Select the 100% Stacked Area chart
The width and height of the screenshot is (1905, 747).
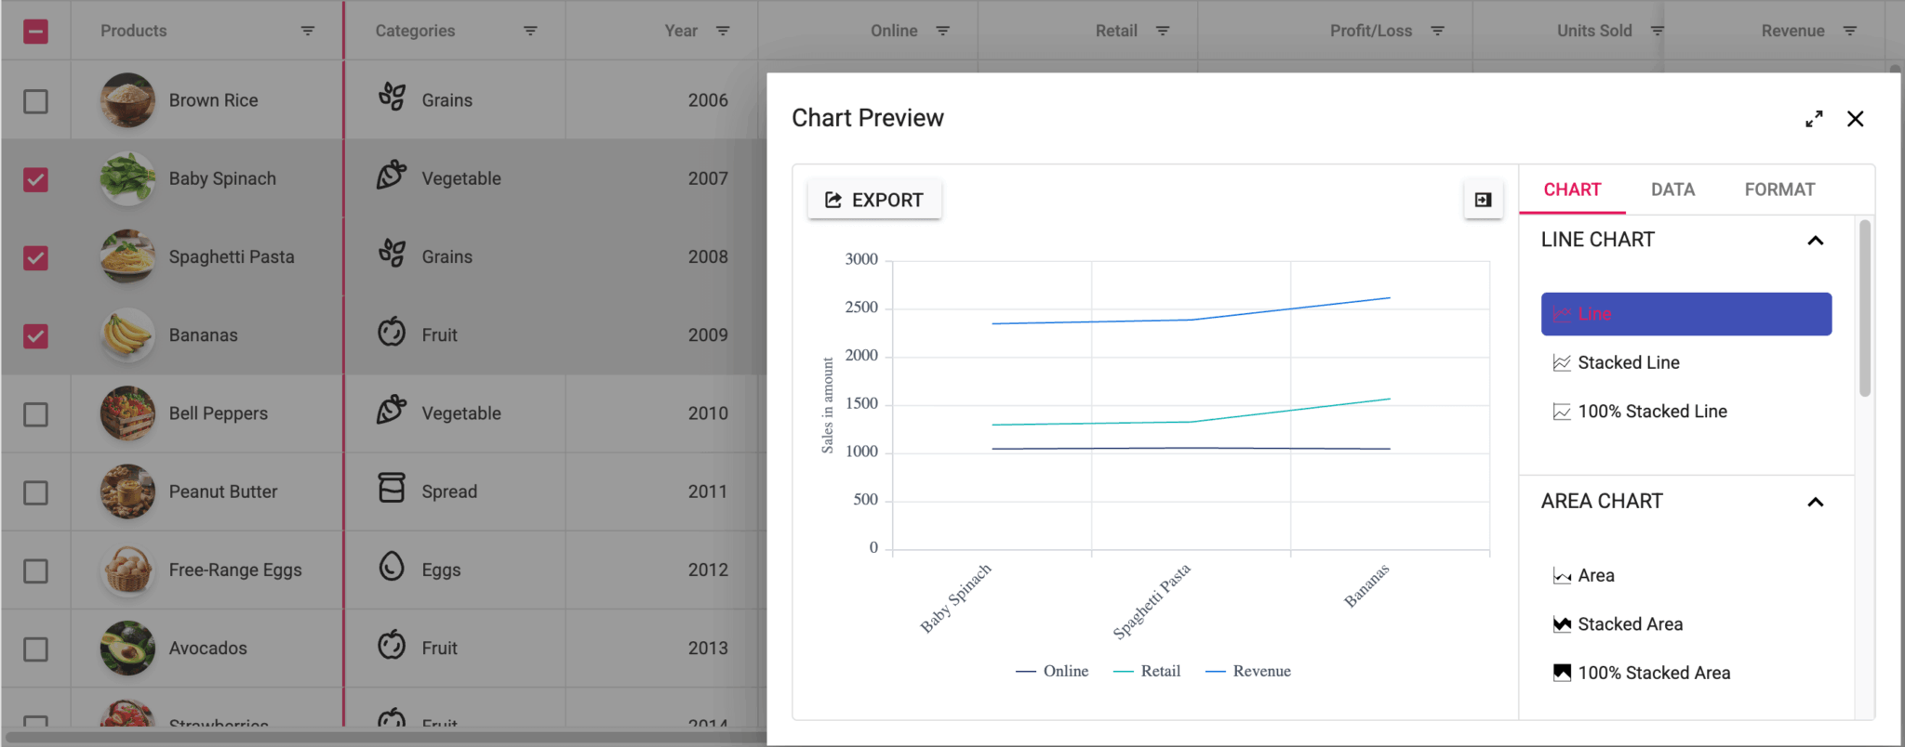pyautogui.click(x=1653, y=673)
